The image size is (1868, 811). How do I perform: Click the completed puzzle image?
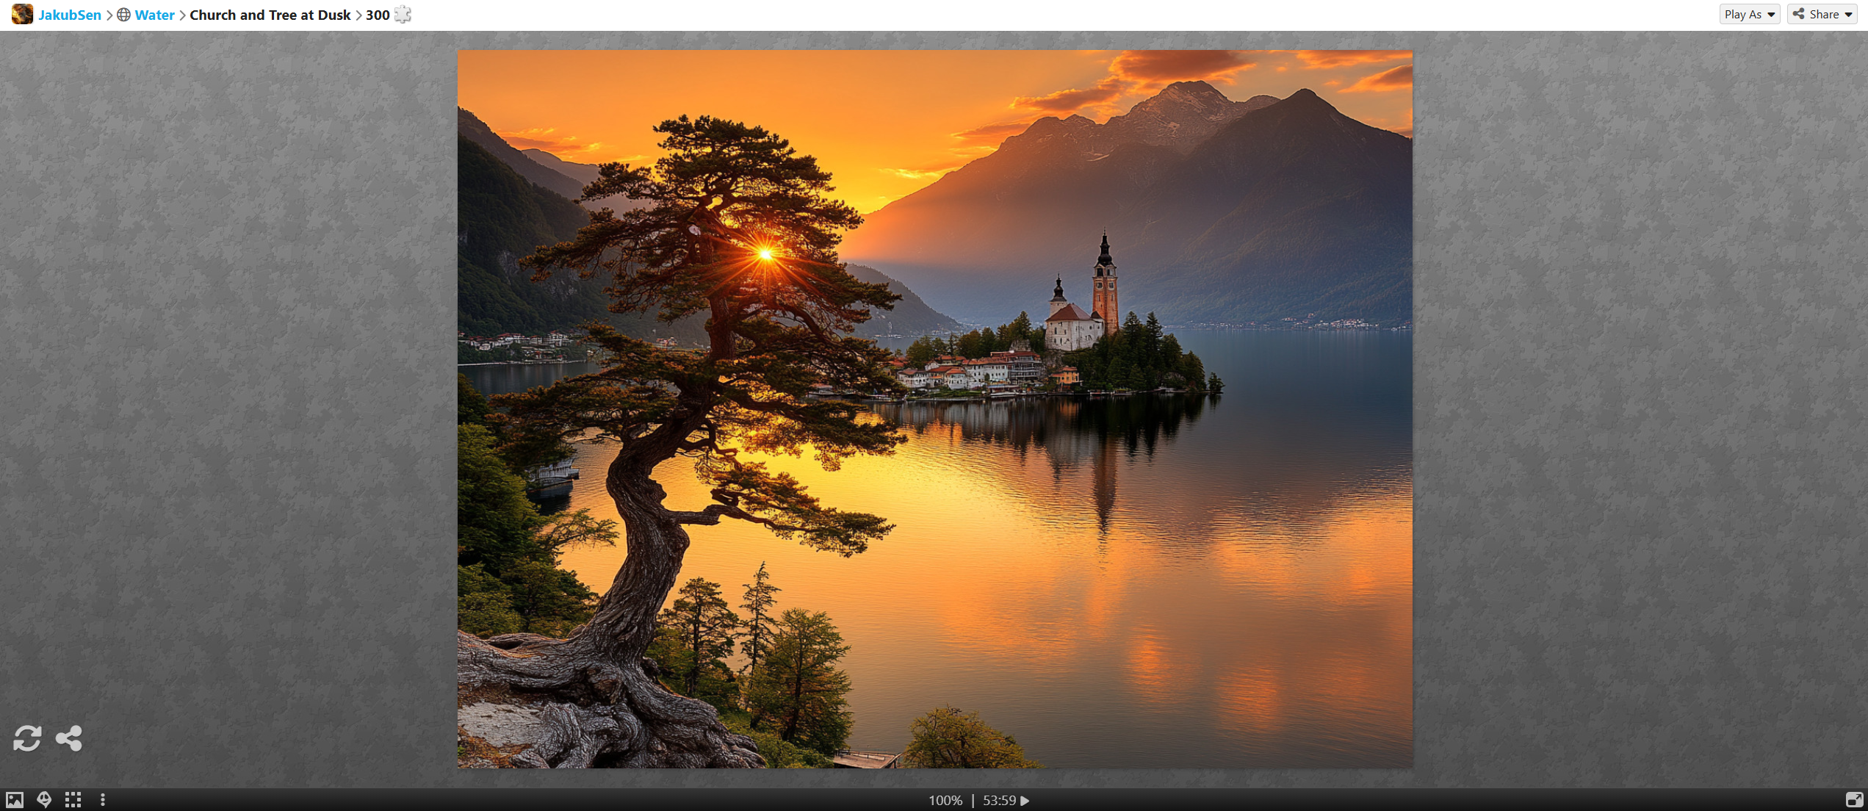(934, 408)
